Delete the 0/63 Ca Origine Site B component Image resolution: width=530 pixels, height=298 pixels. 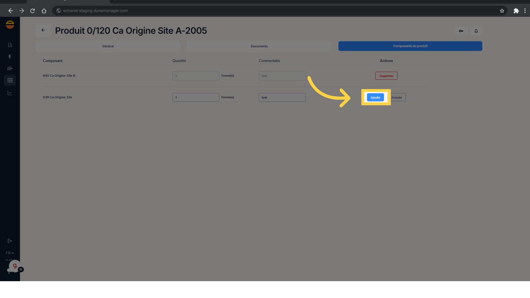click(386, 76)
